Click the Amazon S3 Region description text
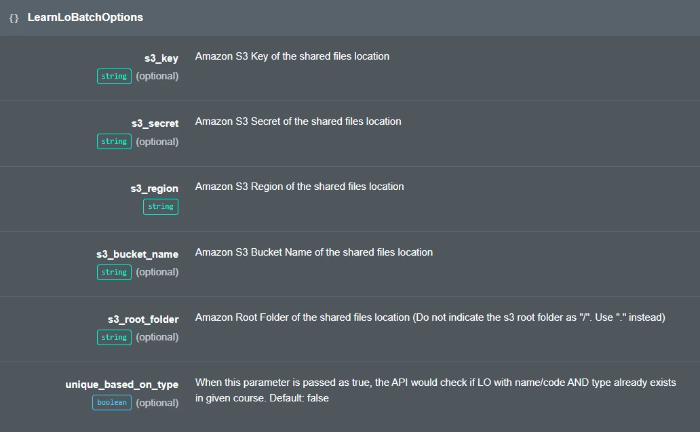Image resolution: width=700 pixels, height=432 pixels. click(x=299, y=186)
